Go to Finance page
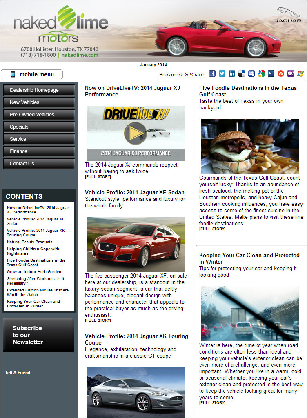The width and height of the screenshot is (307, 418). point(39,151)
